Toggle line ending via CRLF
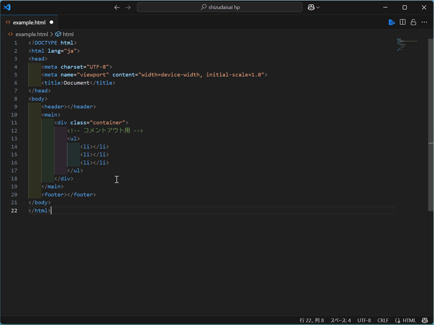The image size is (434, 325). tap(383, 320)
